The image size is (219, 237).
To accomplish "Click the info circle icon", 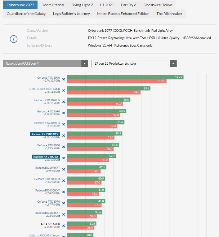I will coord(14,39).
